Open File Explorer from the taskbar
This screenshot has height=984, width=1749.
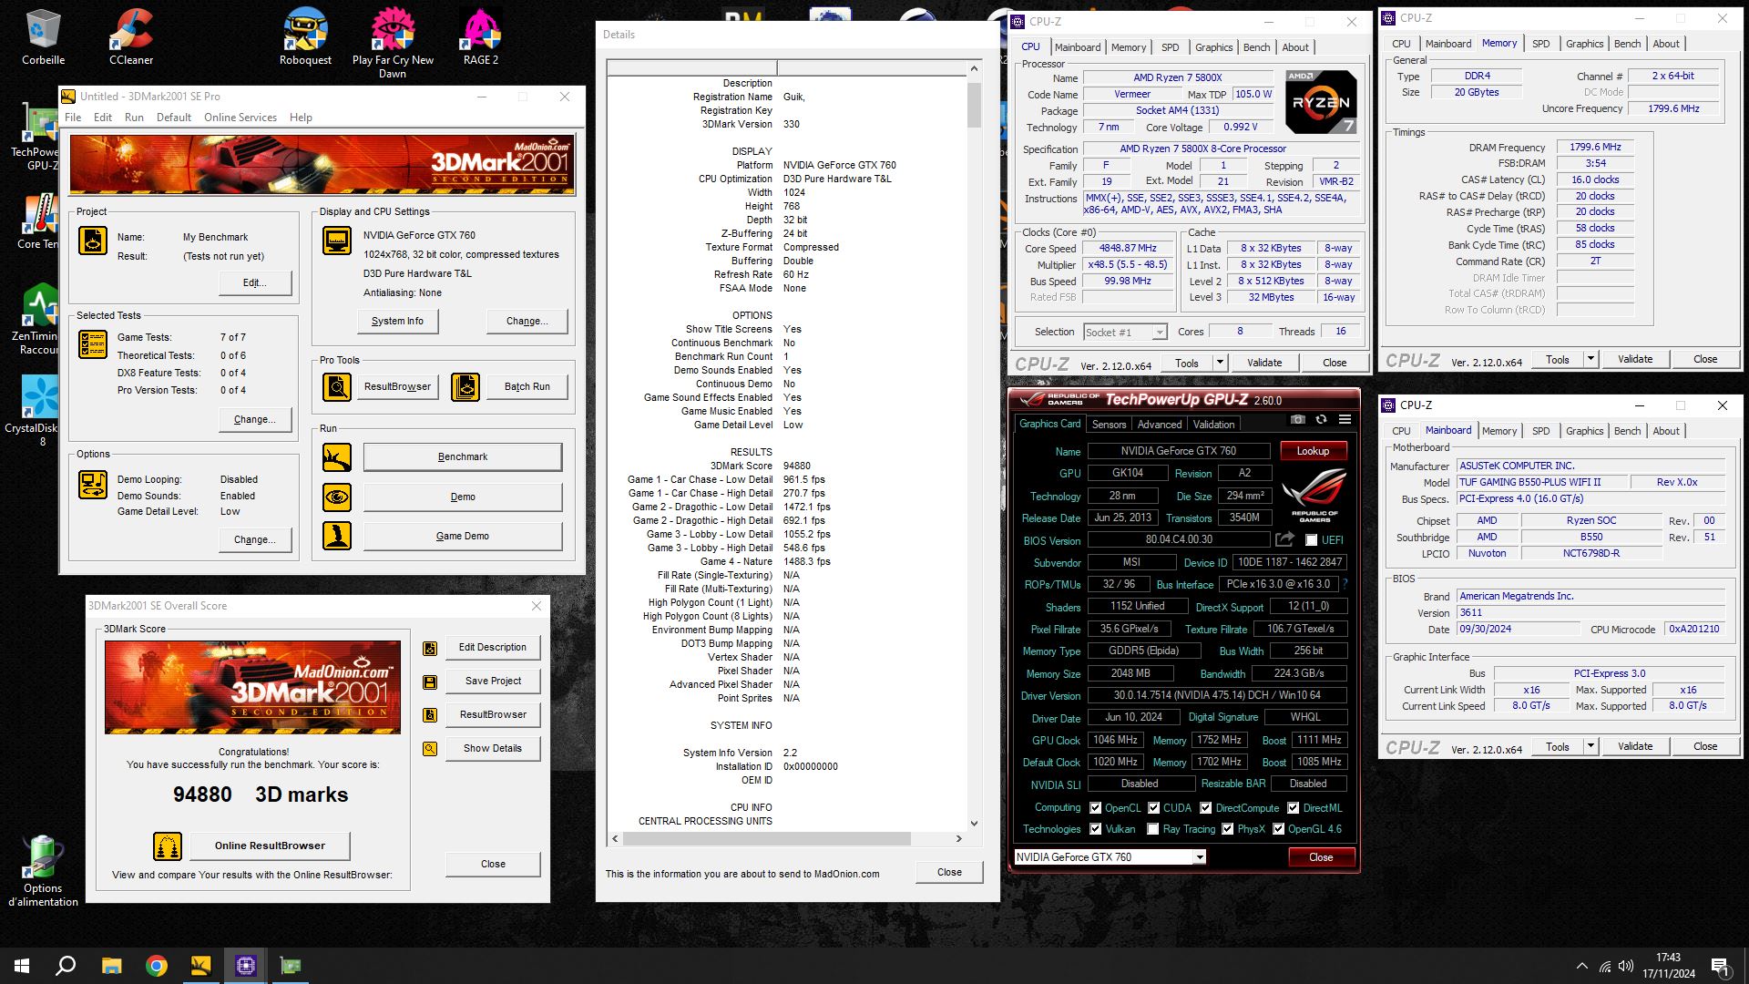[x=111, y=966]
